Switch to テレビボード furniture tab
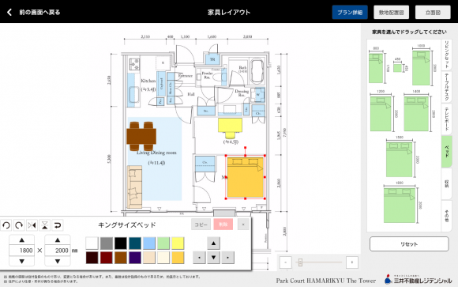458x287 pixels. [447, 119]
